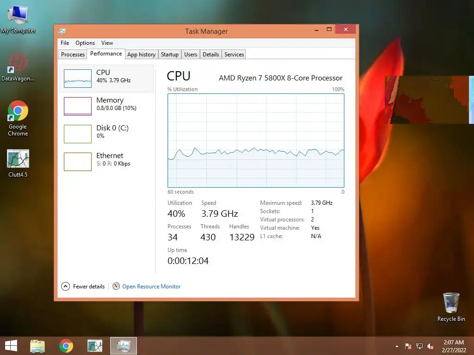This screenshot has height=355, width=474.
Task: Switch to the Processes tab
Action: click(73, 55)
